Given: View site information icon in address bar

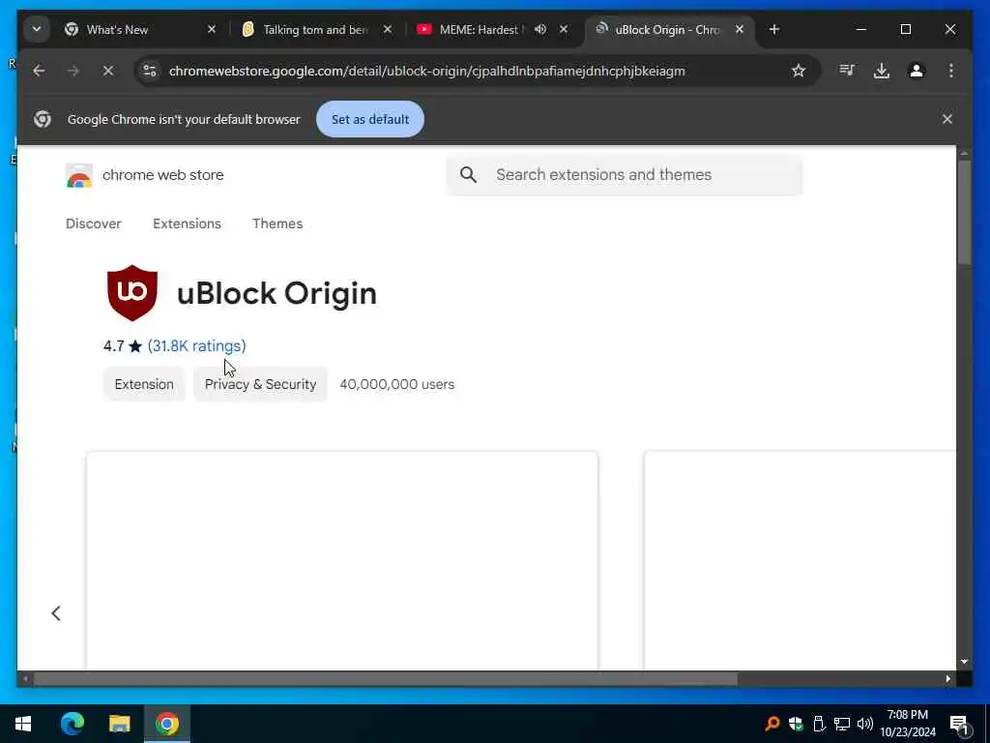Looking at the screenshot, I should tap(150, 71).
